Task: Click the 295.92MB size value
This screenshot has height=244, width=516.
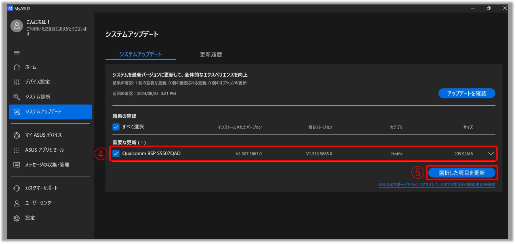Action: 463,154
